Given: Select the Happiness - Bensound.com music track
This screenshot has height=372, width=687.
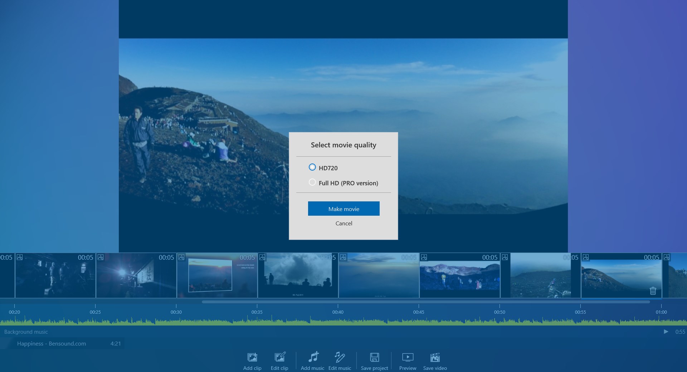Looking at the screenshot, I should [63, 343].
